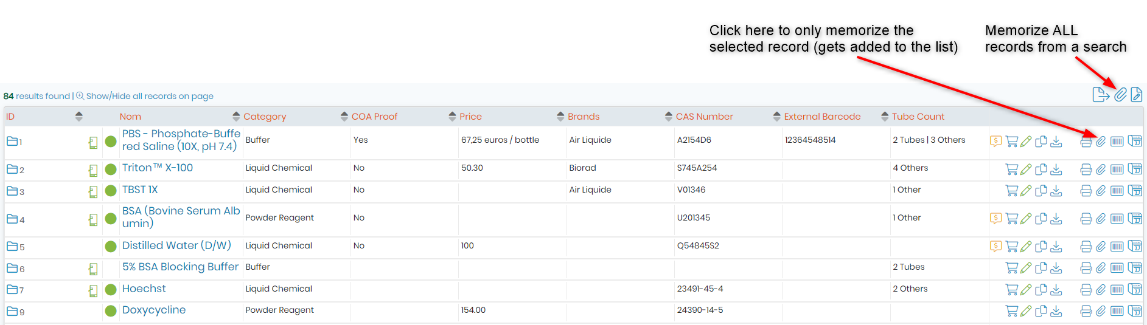Duplicate the Hoechst record
Image resolution: width=1147 pixels, height=325 pixels.
(x=1041, y=290)
